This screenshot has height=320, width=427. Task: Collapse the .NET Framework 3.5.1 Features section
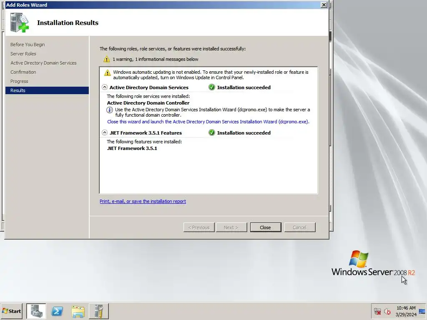pos(105,133)
